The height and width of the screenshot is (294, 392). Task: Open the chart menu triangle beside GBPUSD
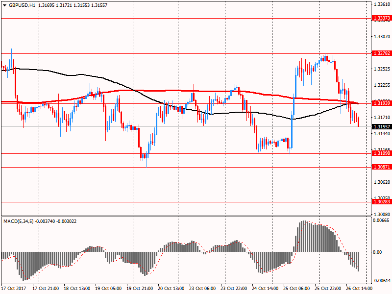point(4,5)
